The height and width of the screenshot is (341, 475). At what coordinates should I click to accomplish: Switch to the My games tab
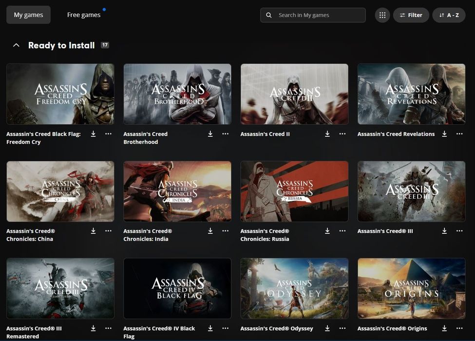click(28, 15)
